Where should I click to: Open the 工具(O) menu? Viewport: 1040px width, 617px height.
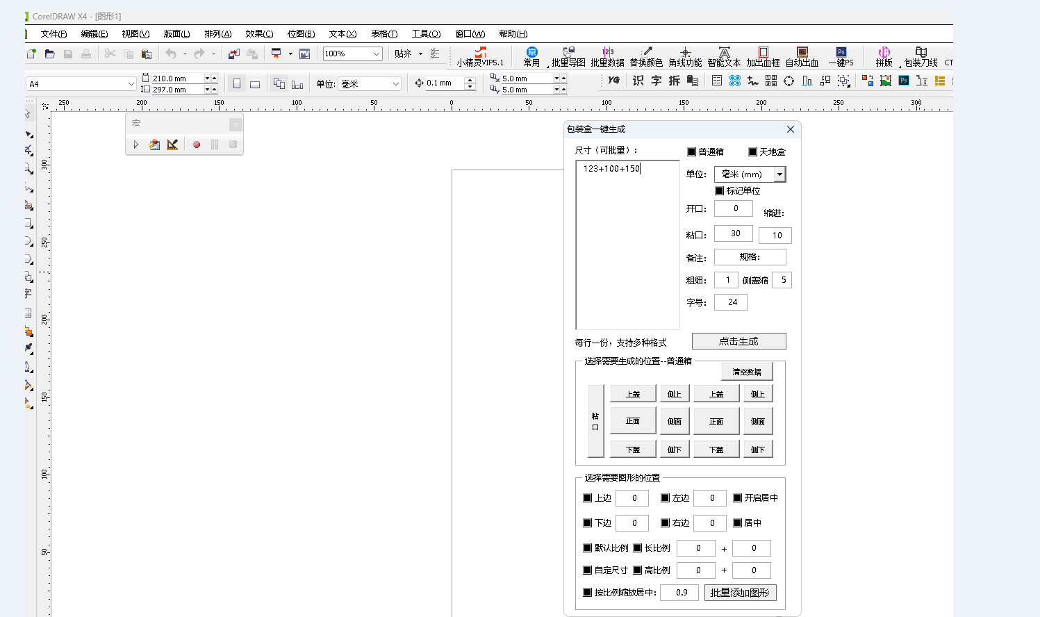tap(426, 34)
